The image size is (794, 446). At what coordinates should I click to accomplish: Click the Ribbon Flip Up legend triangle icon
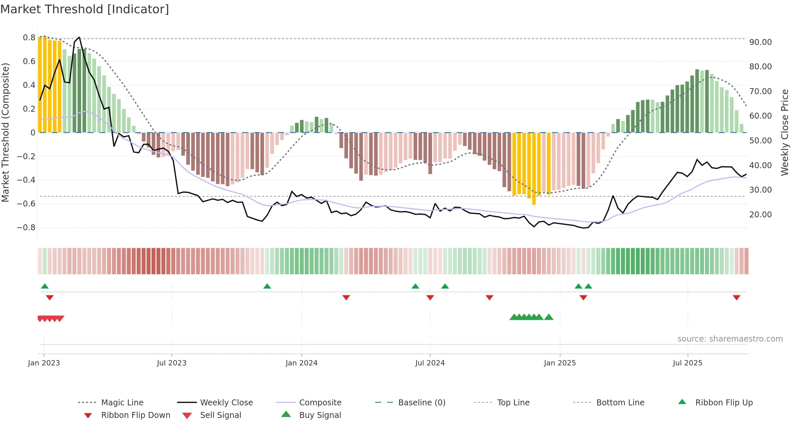coord(682,402)
